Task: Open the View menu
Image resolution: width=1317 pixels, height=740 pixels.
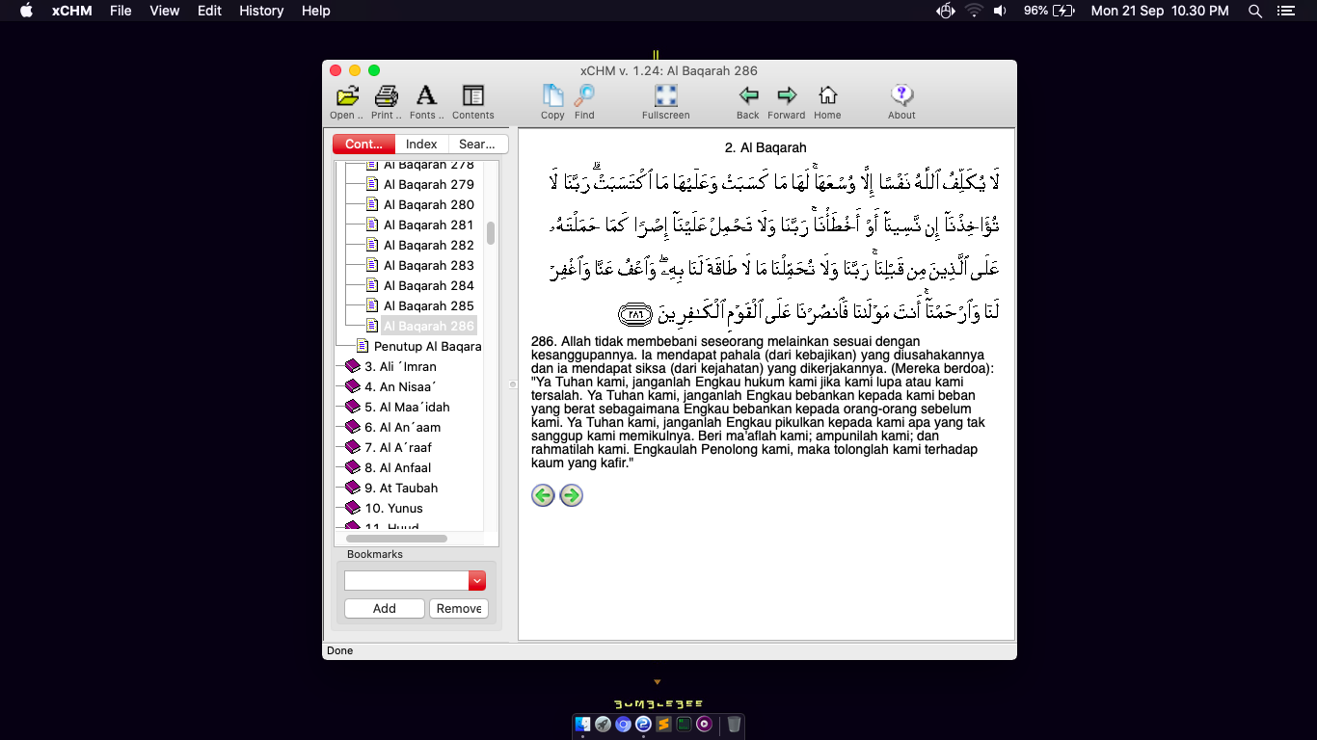Action: click(x=165, y=11)
